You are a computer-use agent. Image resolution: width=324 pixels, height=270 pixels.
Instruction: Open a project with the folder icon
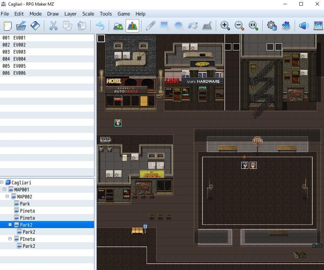click(x=21, y=26)
